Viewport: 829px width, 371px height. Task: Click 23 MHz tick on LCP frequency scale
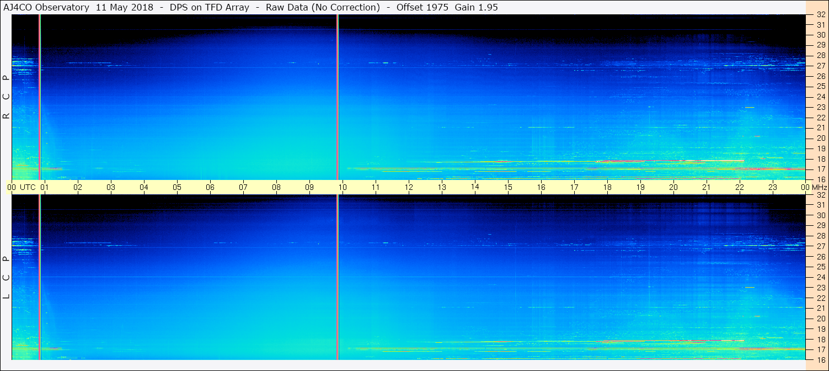point(820,288)
